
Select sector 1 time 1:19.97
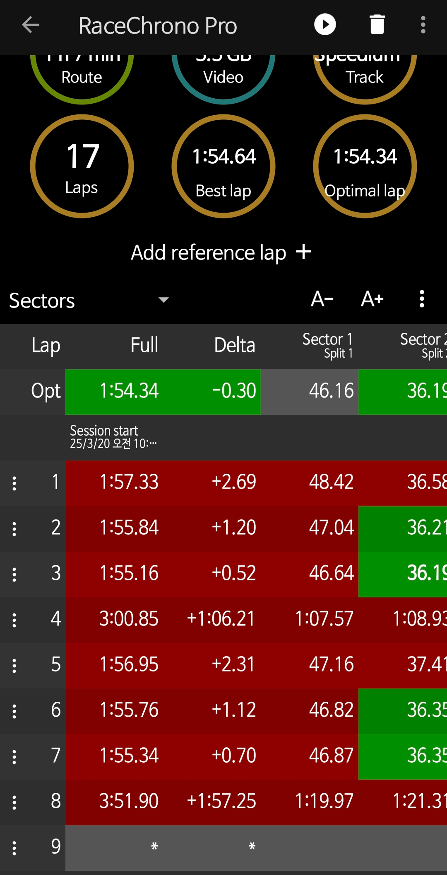point(310,802)
